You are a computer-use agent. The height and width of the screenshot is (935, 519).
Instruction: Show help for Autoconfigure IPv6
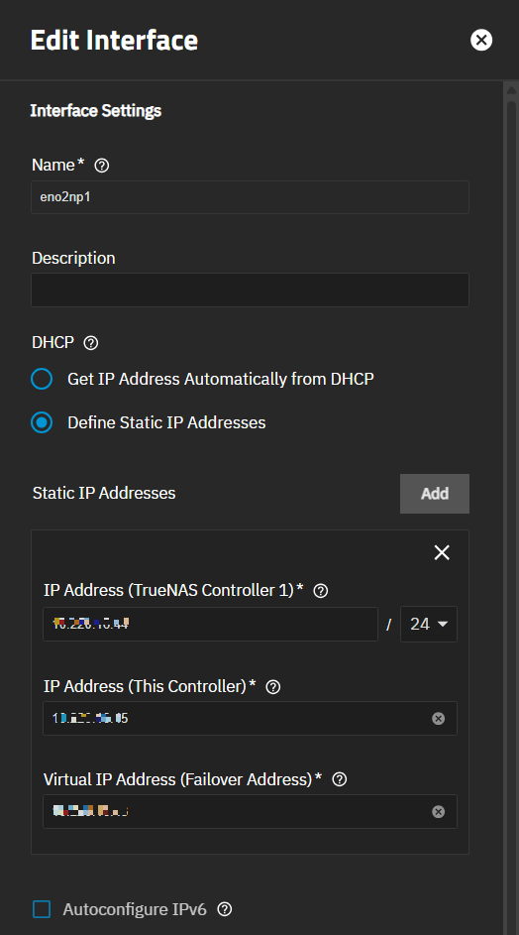tap(225, 909)
